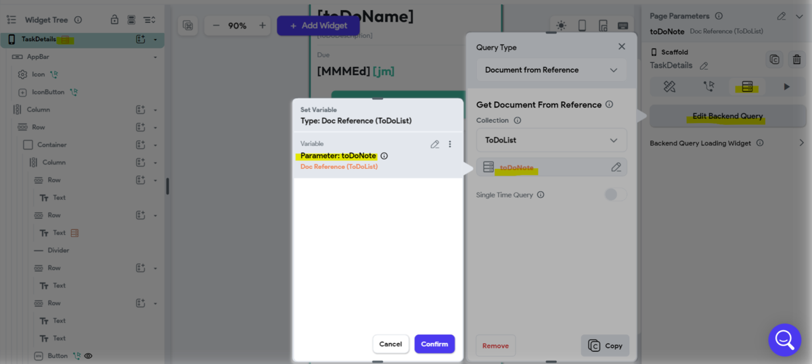Toggle the on-screen keyboard preview icon
This screenshot has width=812, height=364.
coord(623,26)
